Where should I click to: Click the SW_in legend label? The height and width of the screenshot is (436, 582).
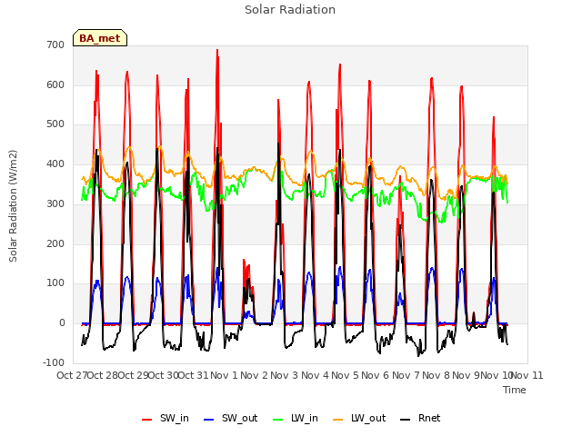pos(174,418)
